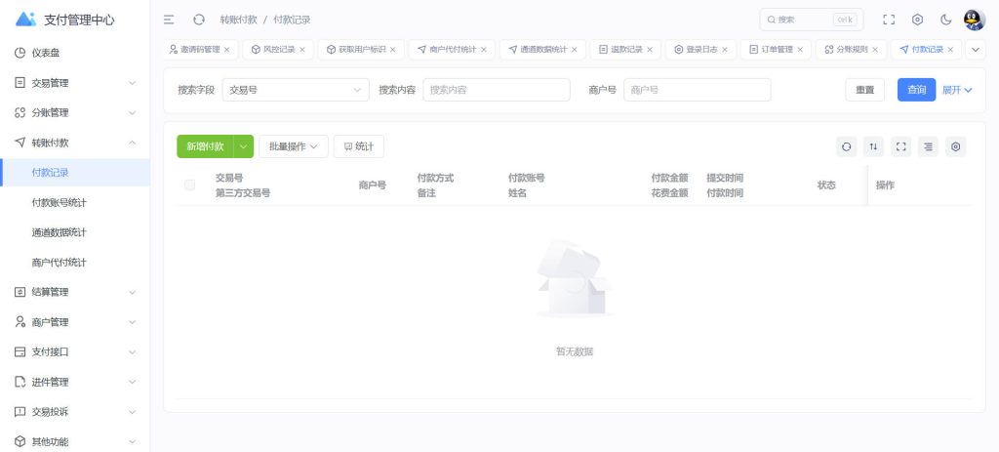Close the 退款记录 tab
The image size is (999, 452).
(649, 50)
